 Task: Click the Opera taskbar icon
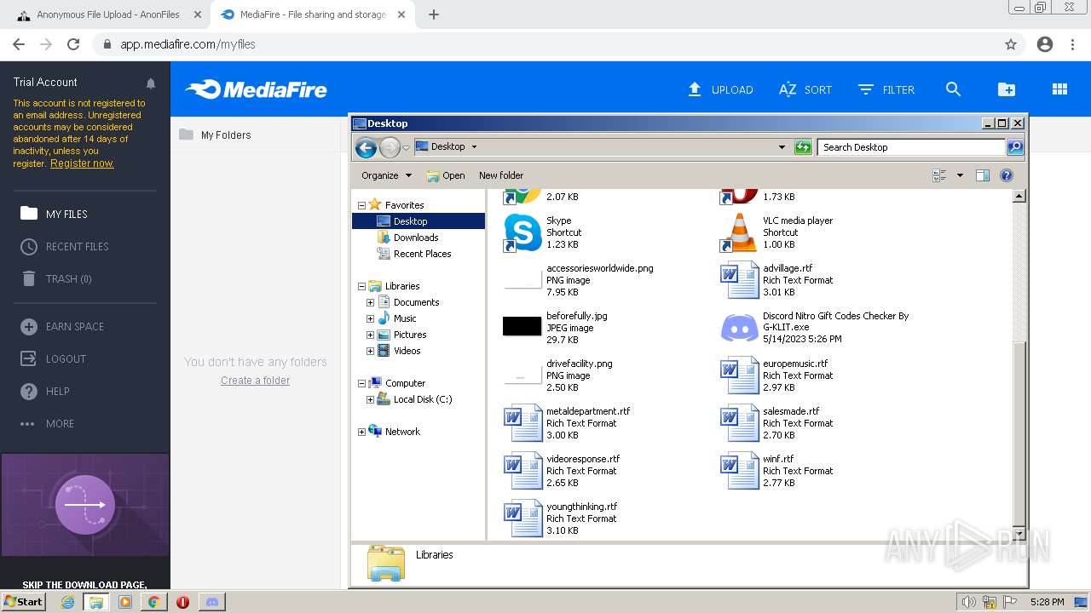click(182, 602)
